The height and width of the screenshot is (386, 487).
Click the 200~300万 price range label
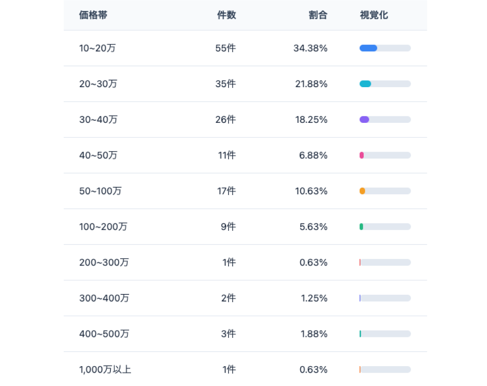tap(104, 262)
